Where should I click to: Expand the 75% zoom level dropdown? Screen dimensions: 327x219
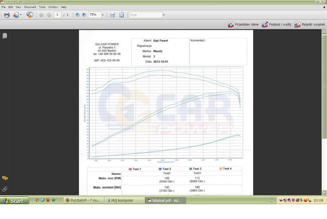[102, 15]
